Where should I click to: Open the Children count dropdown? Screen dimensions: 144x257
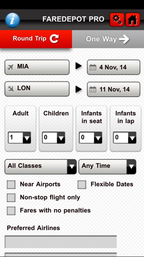click(x=54, y=137)
